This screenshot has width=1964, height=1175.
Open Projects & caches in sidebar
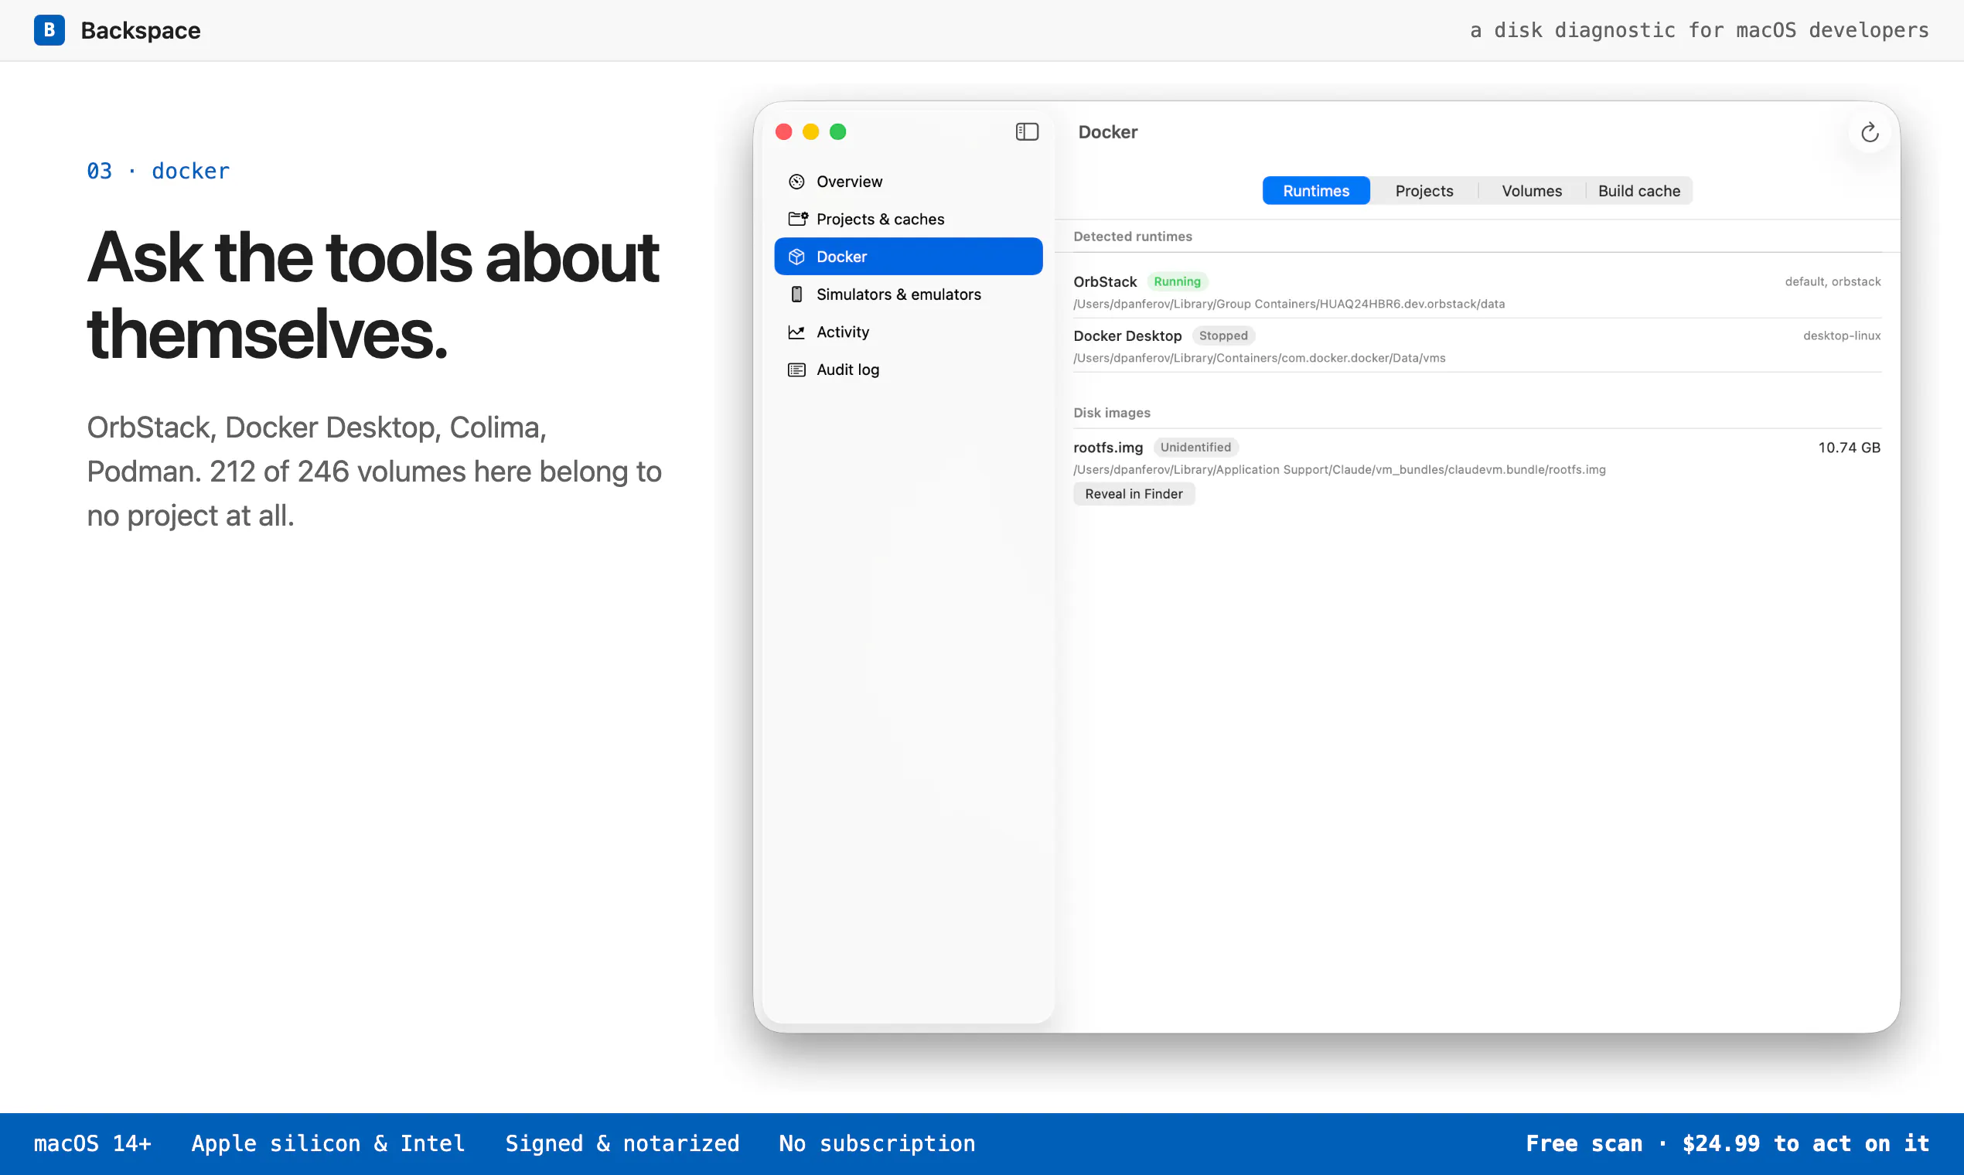coord(909,220)
